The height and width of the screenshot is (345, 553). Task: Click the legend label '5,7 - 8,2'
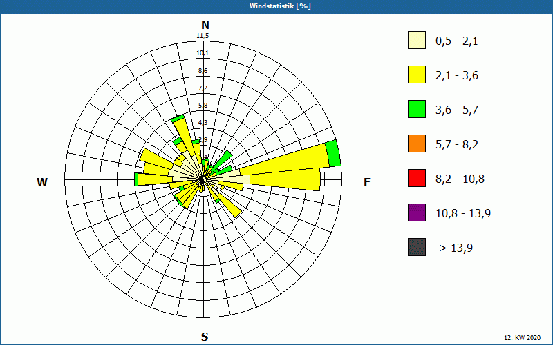coord(457,145)
